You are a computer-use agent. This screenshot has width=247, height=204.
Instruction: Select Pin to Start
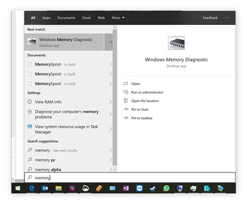tap(136, 109)
